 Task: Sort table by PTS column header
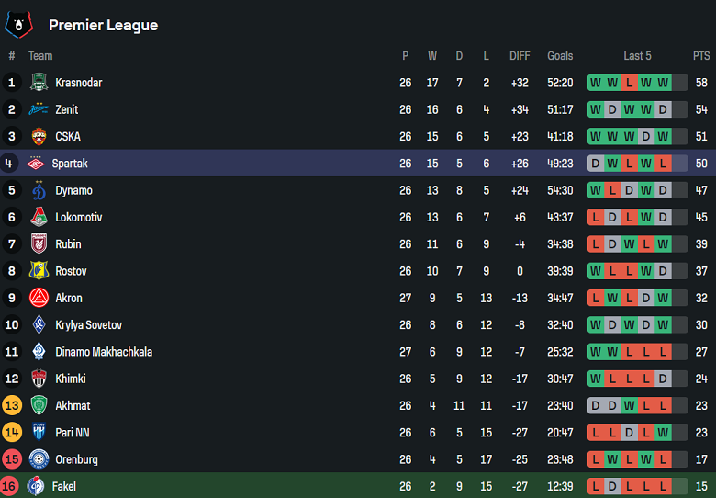[701, 56]
